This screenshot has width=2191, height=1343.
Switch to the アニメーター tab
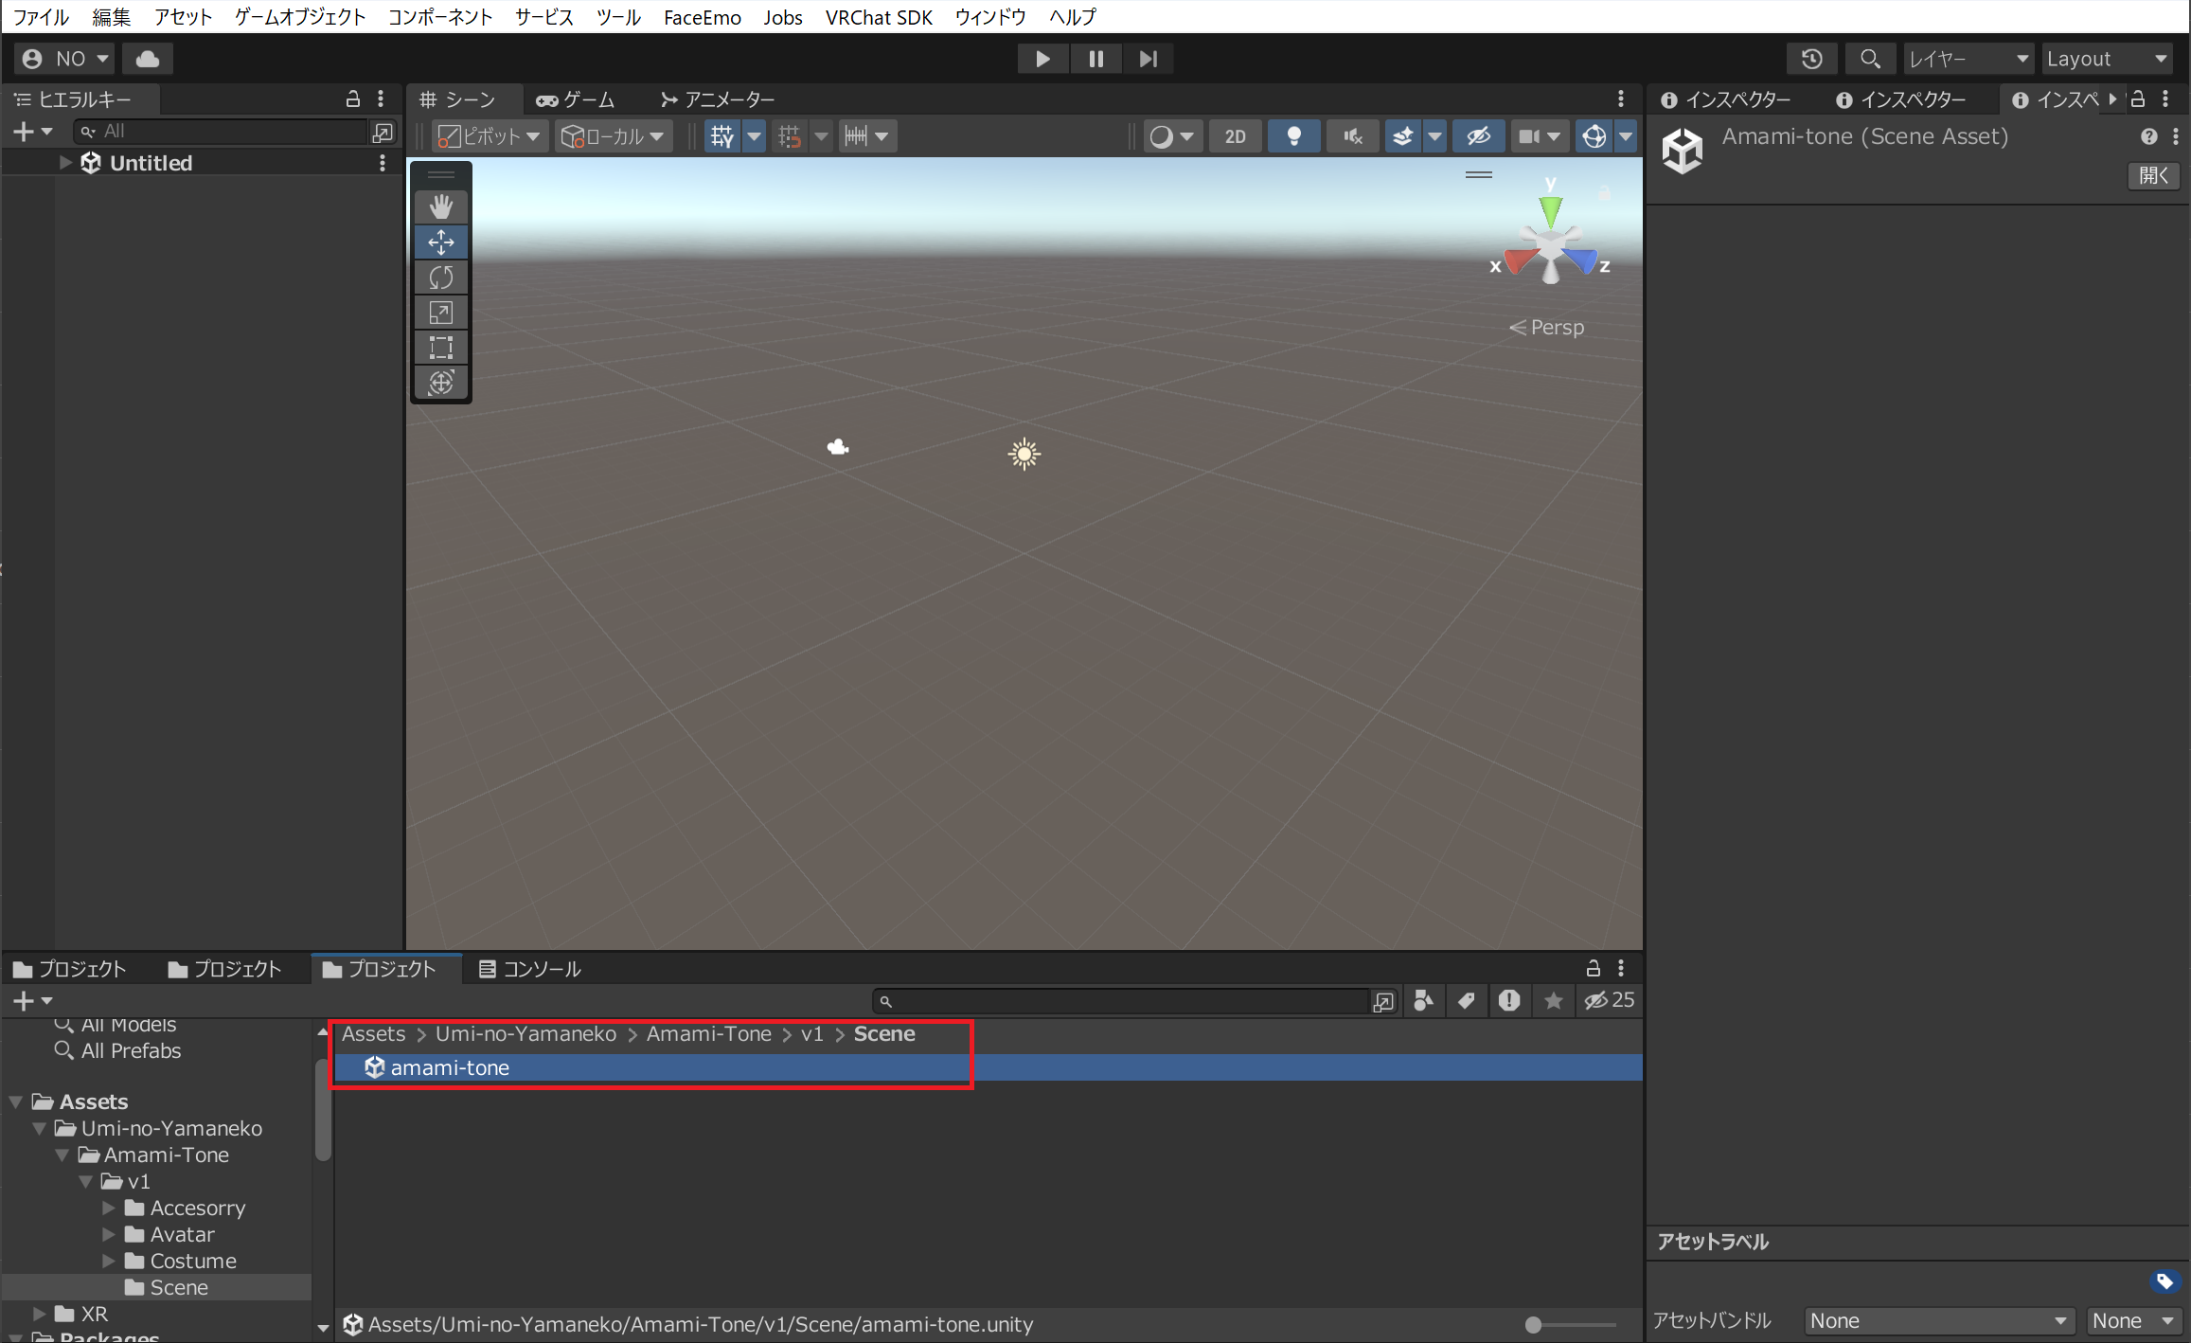(x=717, y=99)
